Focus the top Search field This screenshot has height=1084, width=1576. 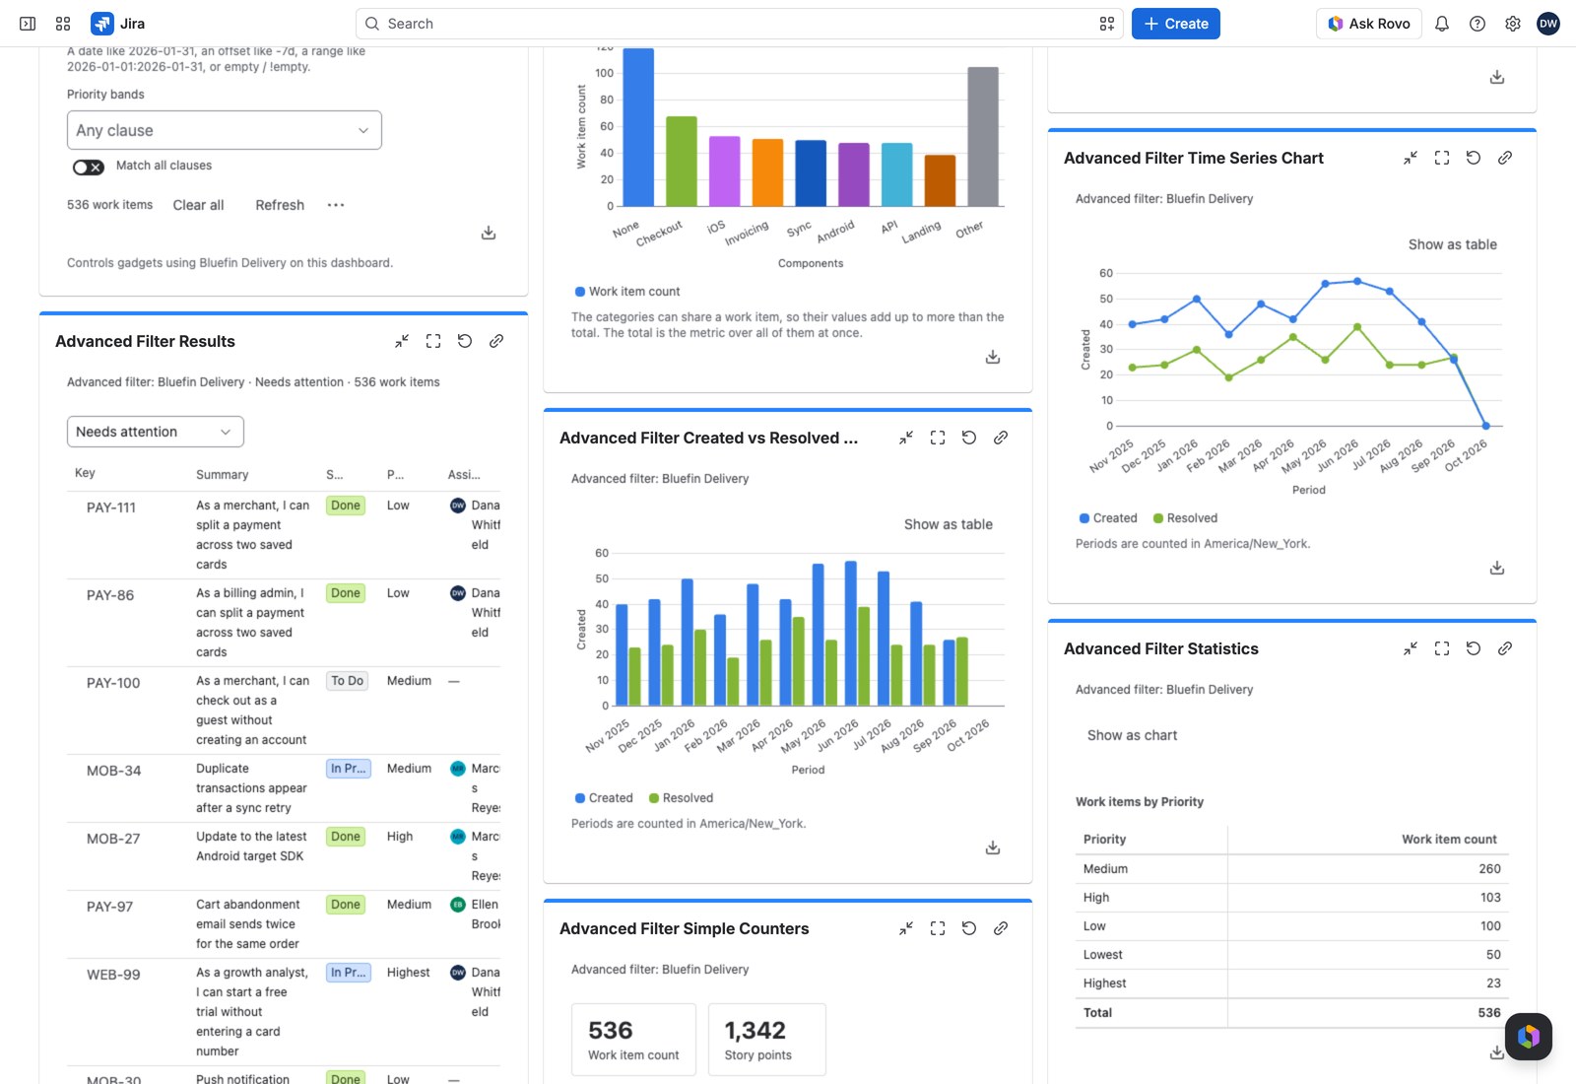(x=739, y=24)
